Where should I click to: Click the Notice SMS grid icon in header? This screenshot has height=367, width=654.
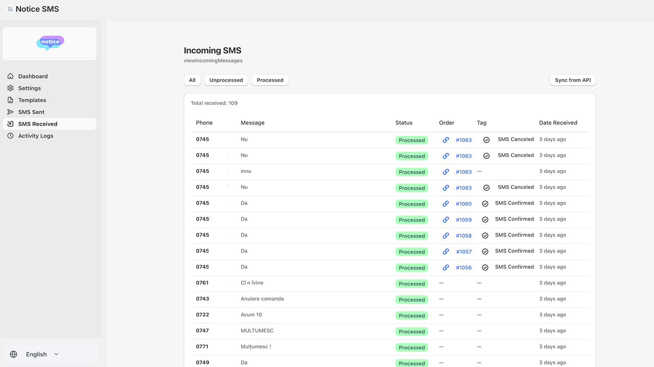[10, 9]
